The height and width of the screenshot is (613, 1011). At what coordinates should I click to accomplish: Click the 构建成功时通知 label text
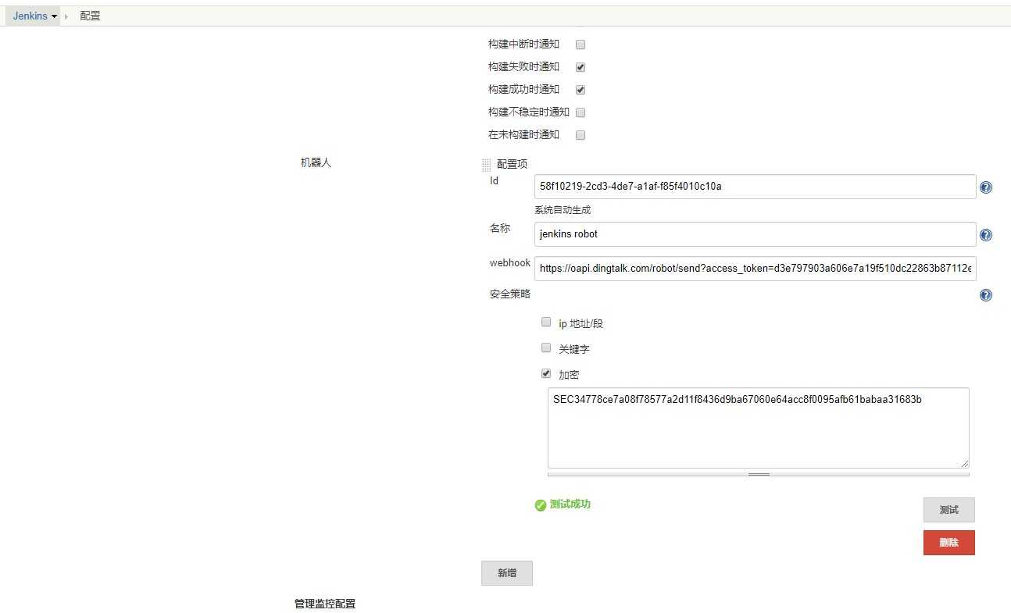pos(523,90)
